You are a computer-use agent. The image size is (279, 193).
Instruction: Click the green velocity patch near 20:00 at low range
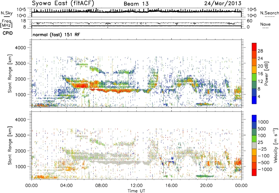(205, 176)
